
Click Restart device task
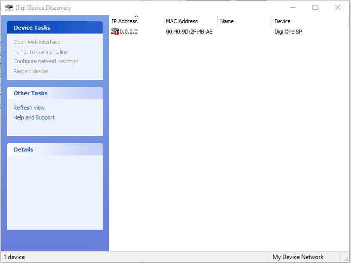click(x=31, y=71)
